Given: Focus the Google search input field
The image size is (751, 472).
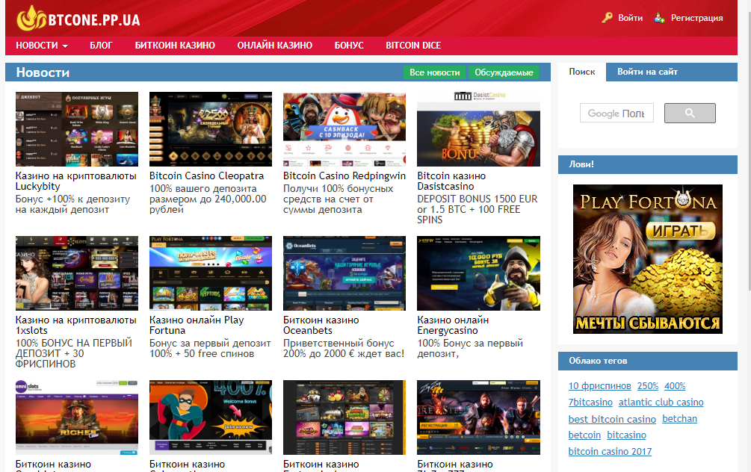Looking at the screenshot, I should click(617, 113).
